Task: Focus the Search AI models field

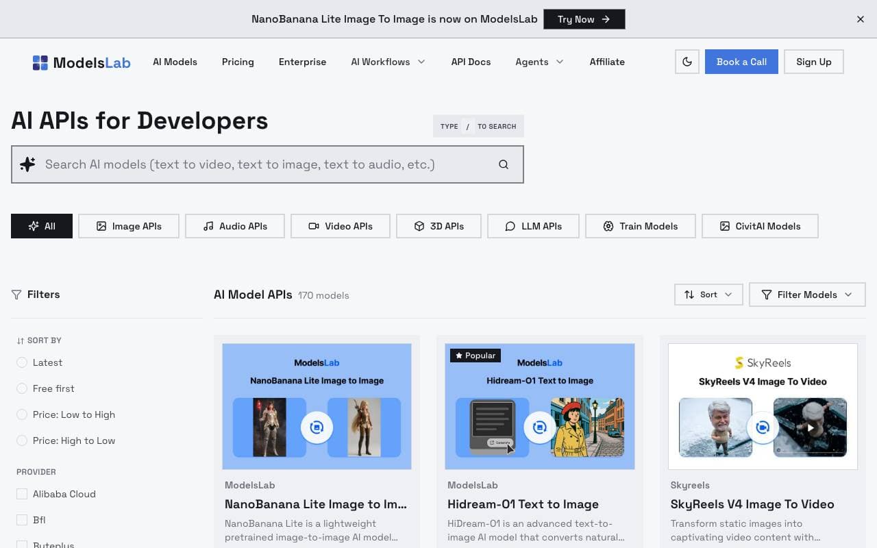Action: point(267,164)
